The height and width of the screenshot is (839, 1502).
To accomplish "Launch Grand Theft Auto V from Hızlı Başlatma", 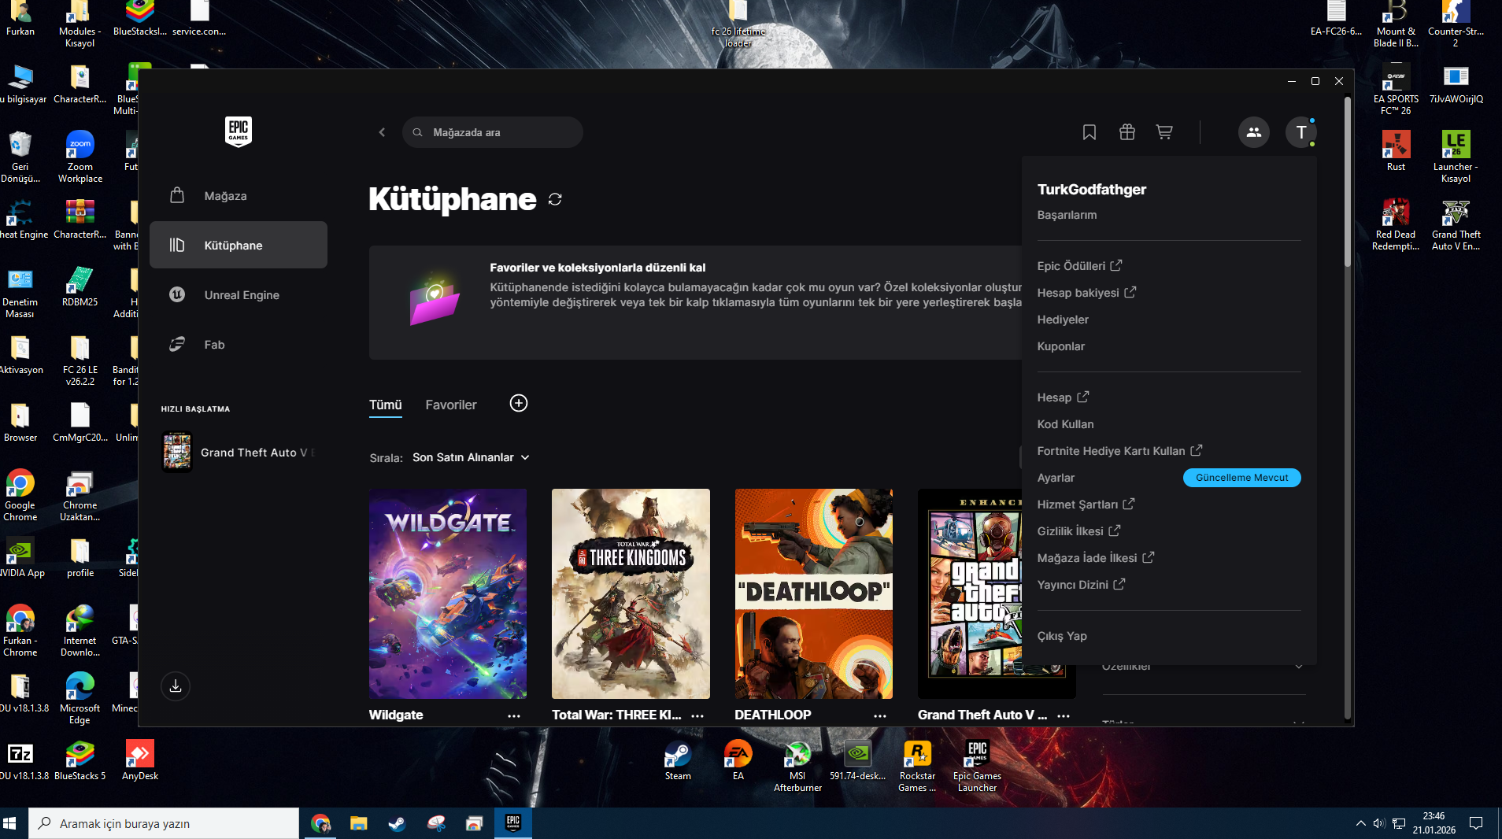I will 239,453.
